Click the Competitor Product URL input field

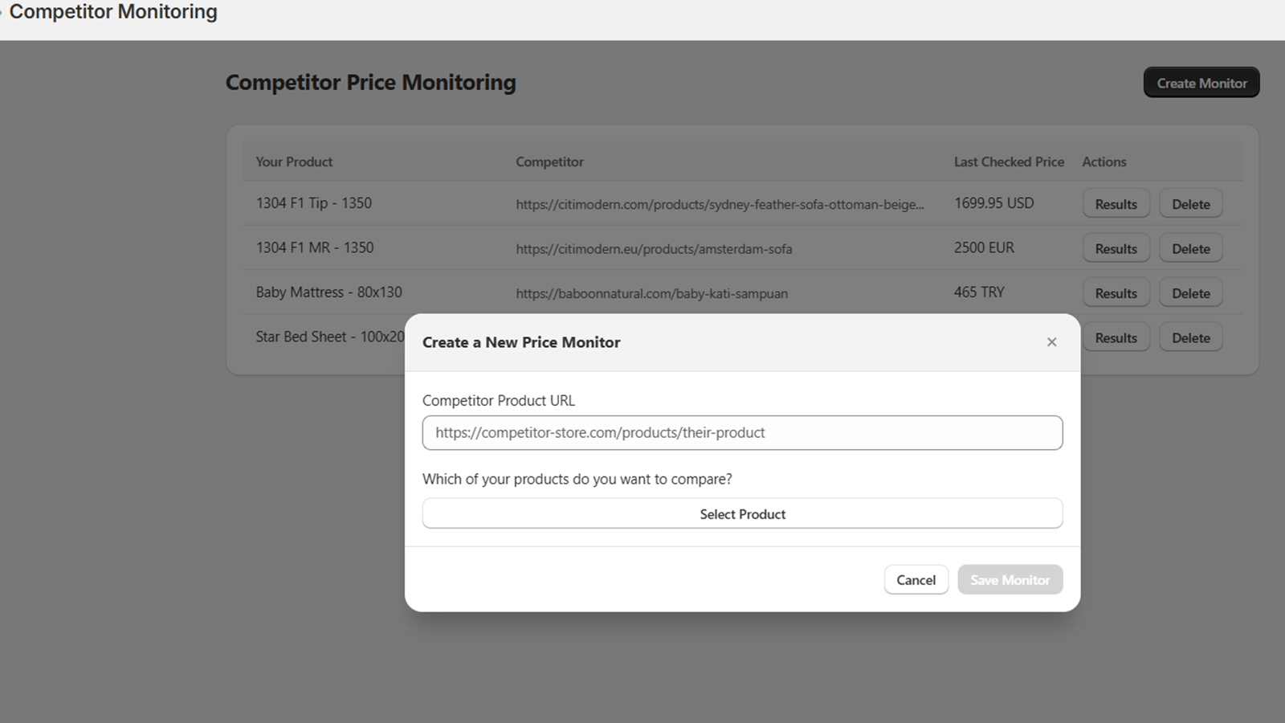click(x=741, y=432)
